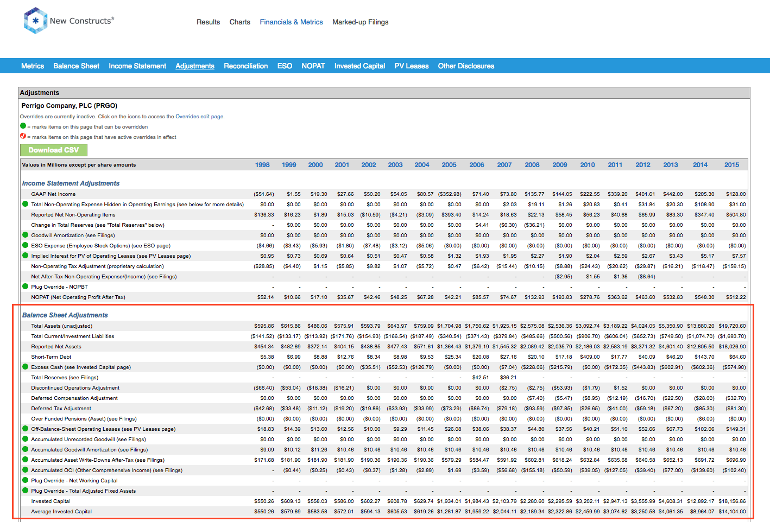Image resolution: width=770 pixels, height=522 pixels.
Task: Switch to the Balance Sheet tab
Action: [76, 66]
